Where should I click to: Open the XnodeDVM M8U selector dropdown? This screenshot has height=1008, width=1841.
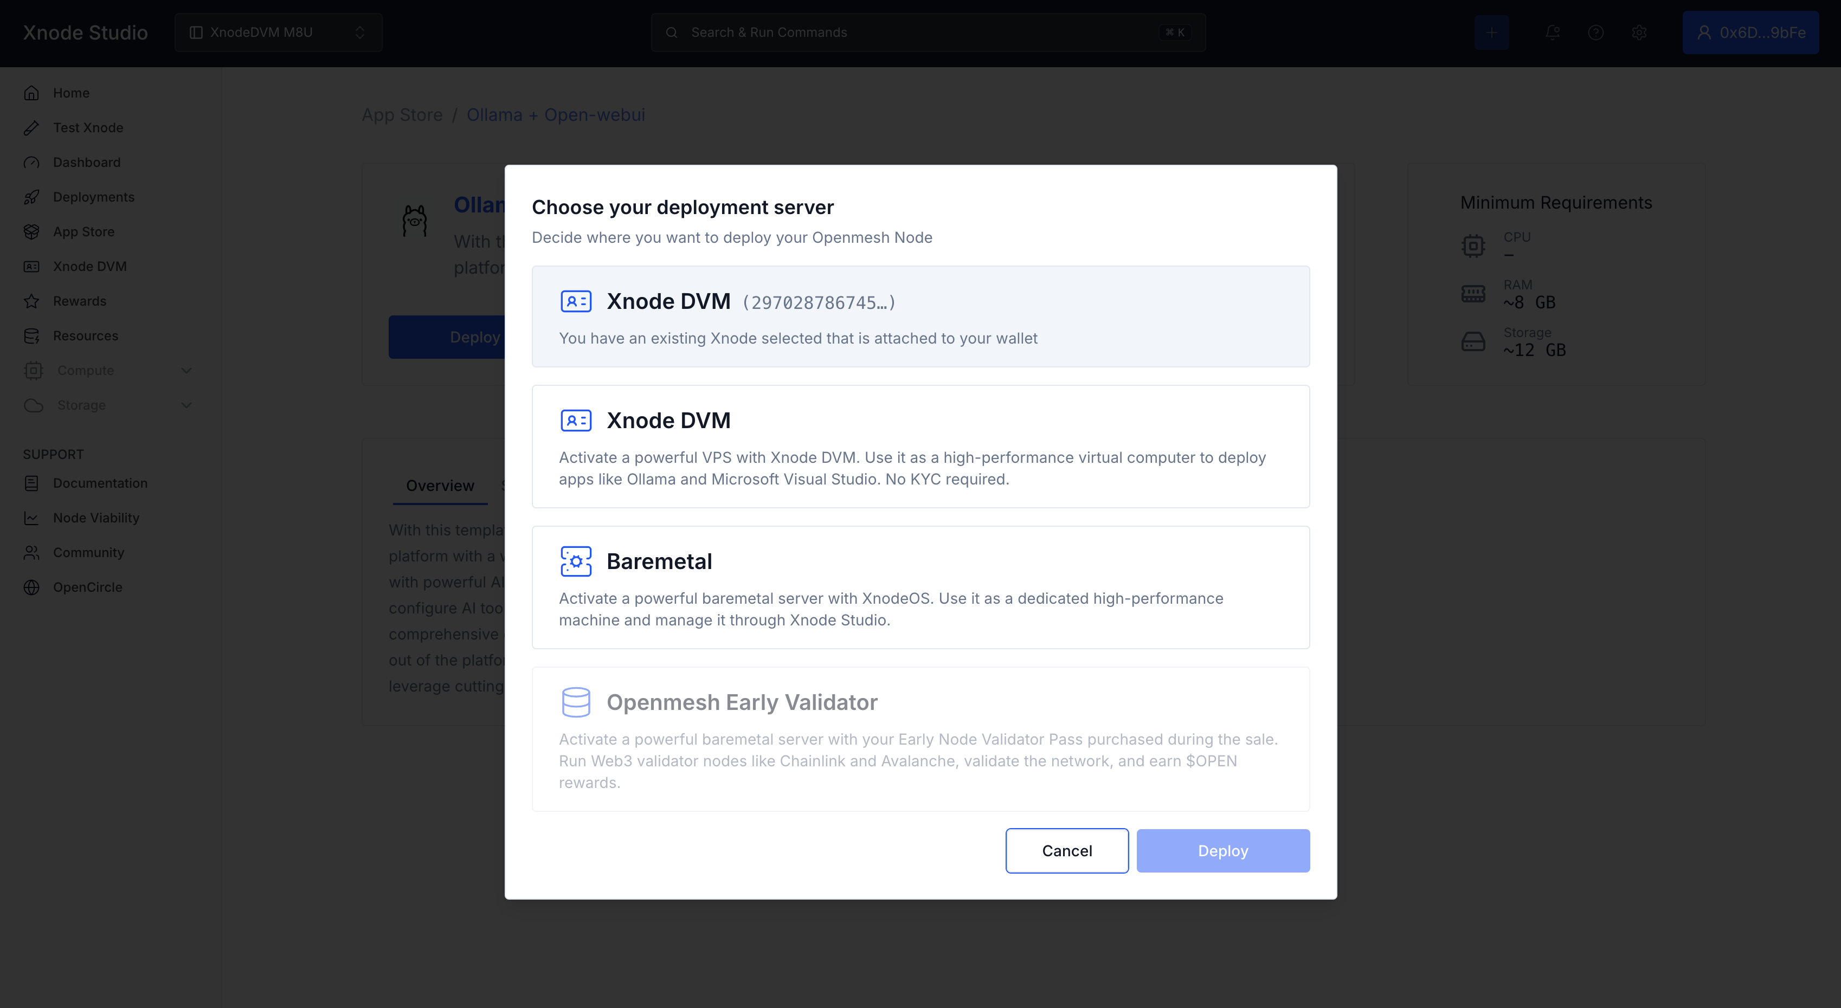pos(278,32)
